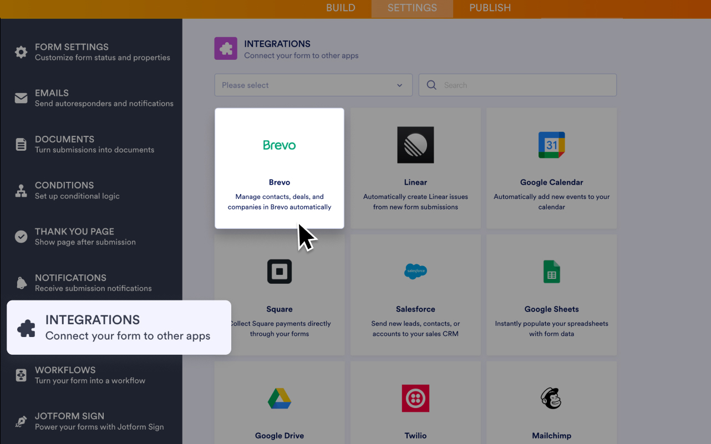Switch to the PUBLISH tab
Viewport: 711px width, 444px height.
tap(490, 8)
